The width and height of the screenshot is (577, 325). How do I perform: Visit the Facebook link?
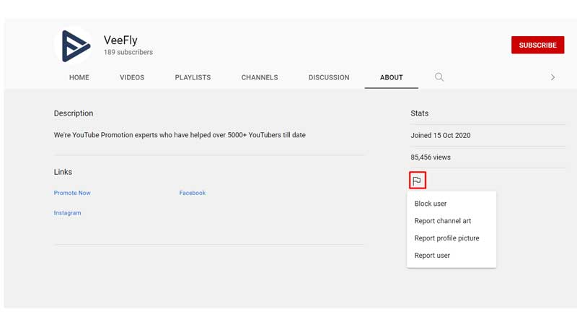(193, 193)
